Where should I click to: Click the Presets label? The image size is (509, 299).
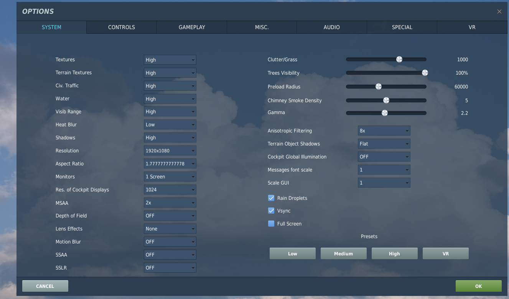pos(369,236)
